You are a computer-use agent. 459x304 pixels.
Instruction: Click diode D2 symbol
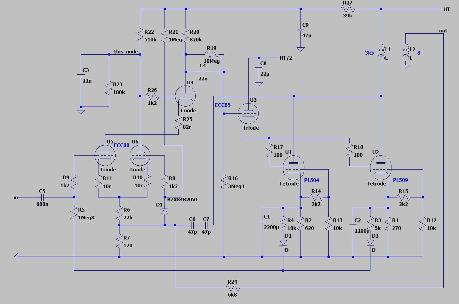pos(283,242)
